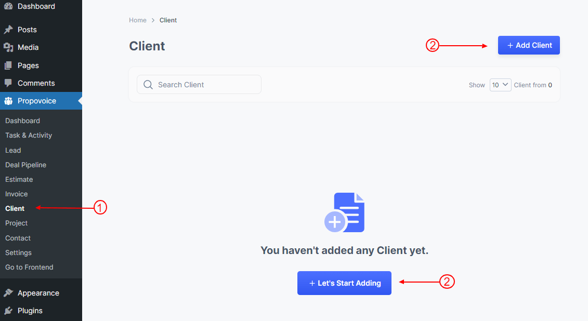This screenshot has width=588, height=321.
Task: Click the Posts pushpin icon
Action: [x=8, y=30]
